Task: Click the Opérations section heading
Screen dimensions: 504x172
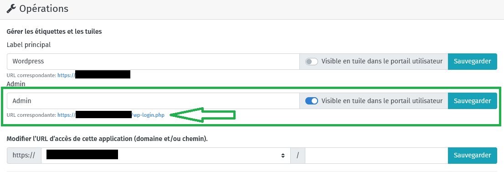Action: point(44,9)
